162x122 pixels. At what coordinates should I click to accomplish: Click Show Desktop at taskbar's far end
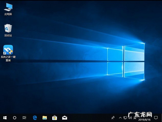[x=161, y=118]
